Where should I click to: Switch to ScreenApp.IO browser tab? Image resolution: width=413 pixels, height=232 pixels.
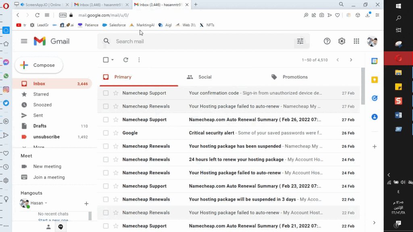tap(42, 5)
